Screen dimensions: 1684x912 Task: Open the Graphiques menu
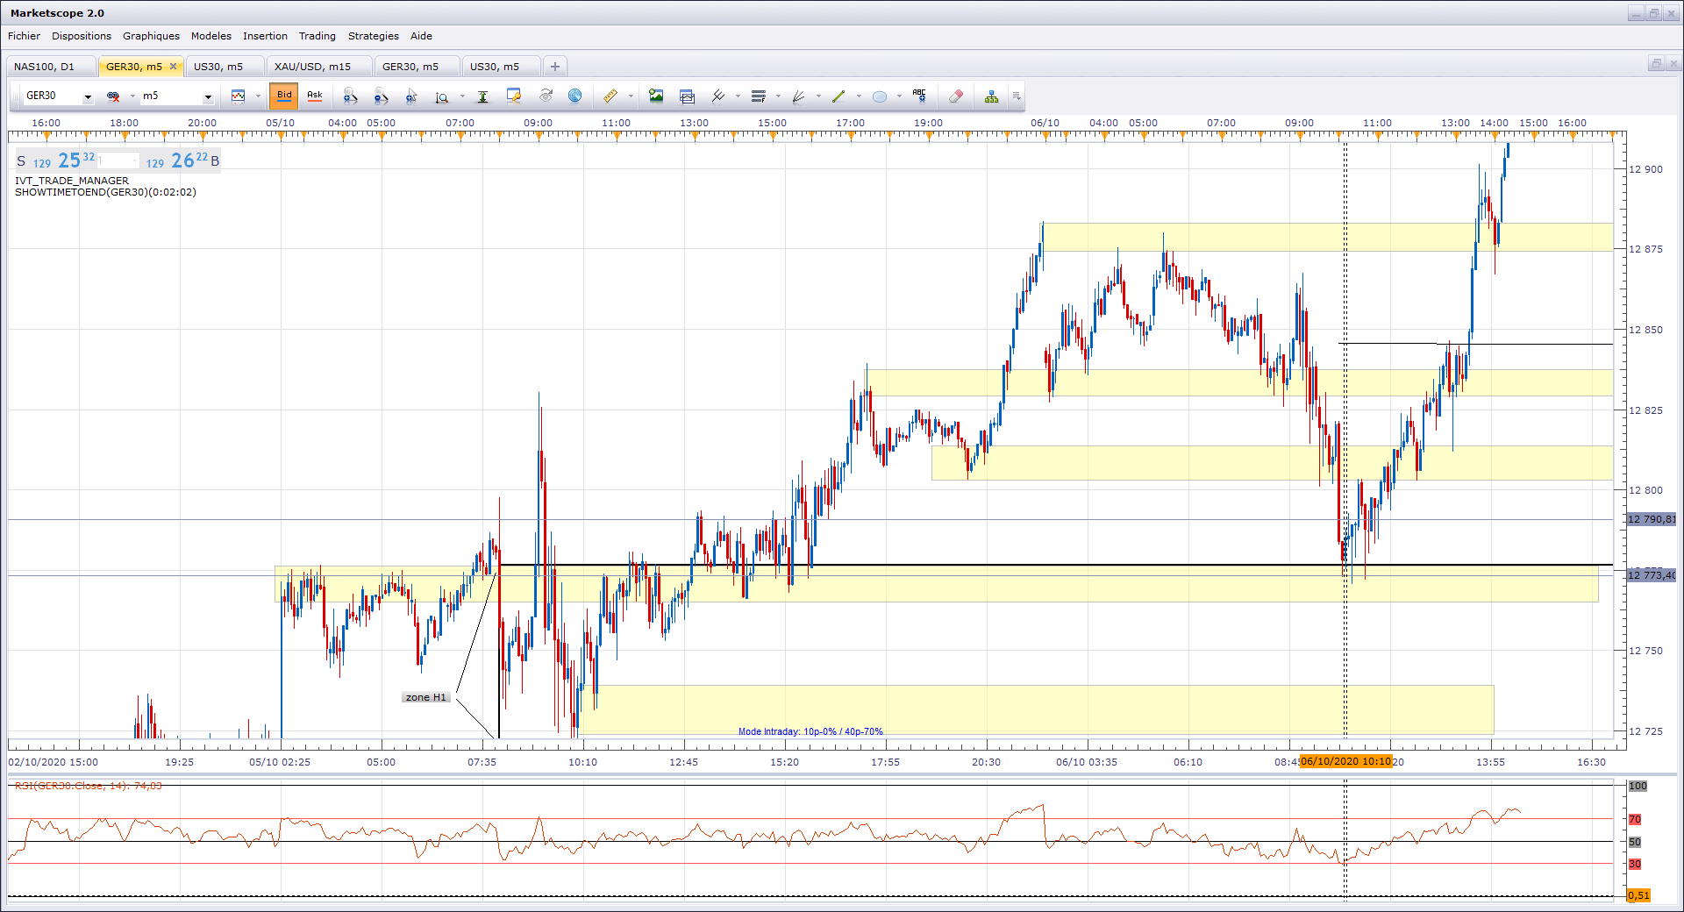[151, 36]
